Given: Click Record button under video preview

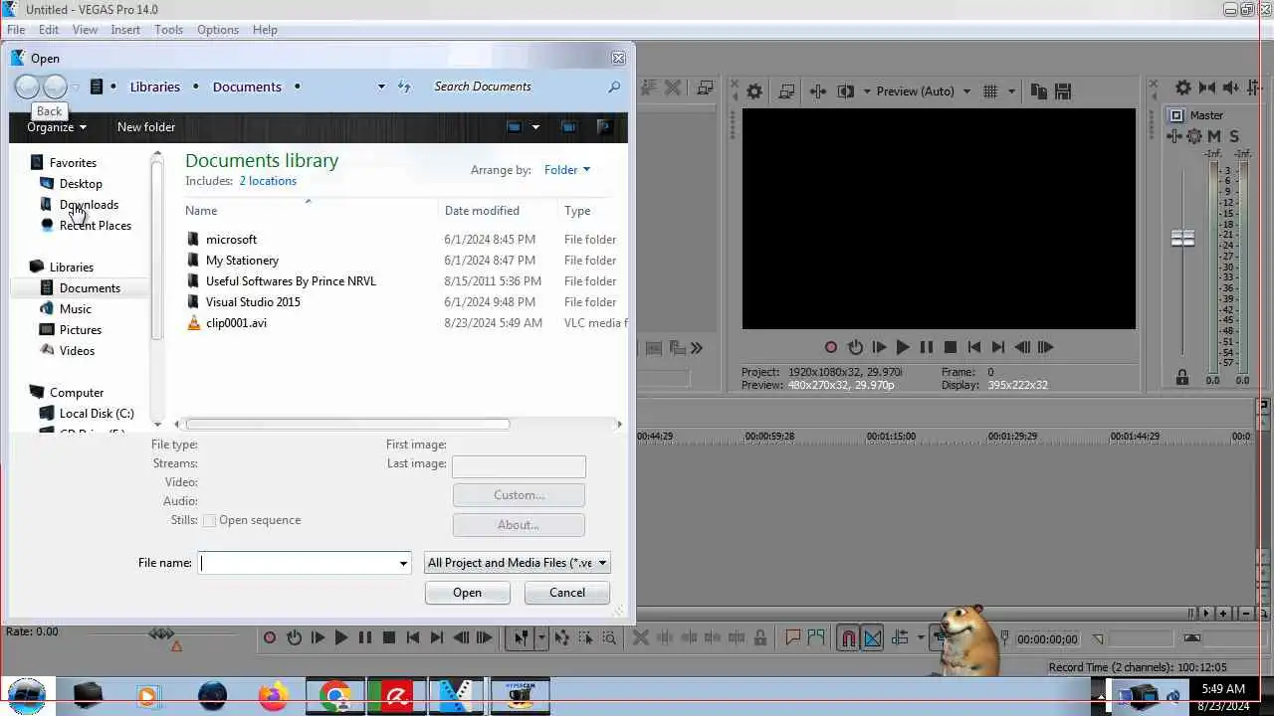Looking at the screenshot, I should tap(831, 347).
